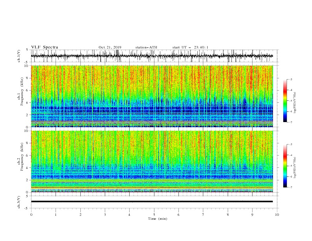The width and height of the screenshot is (312, 241).
Task: Click the ch.2 "Frequency (kHz)" axis label
Action: (x=22, y=157)
